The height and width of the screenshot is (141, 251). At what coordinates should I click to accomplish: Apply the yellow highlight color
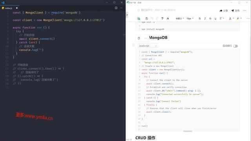click(238, 18)
